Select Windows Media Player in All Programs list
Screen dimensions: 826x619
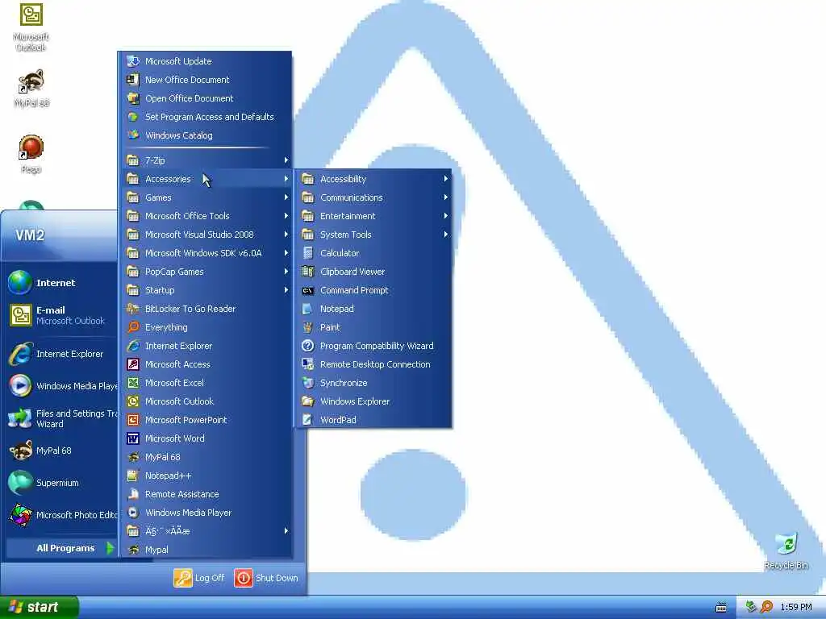[x=206, y=513]
